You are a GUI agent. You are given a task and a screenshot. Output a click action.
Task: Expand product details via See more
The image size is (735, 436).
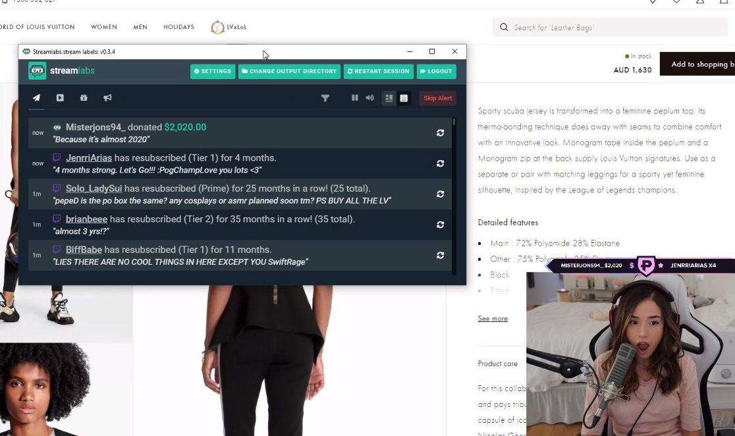click(493, 319)
